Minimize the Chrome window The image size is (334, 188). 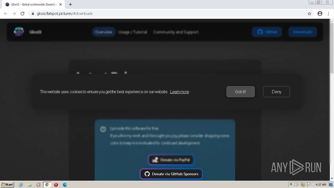click(x=312, y=2)
